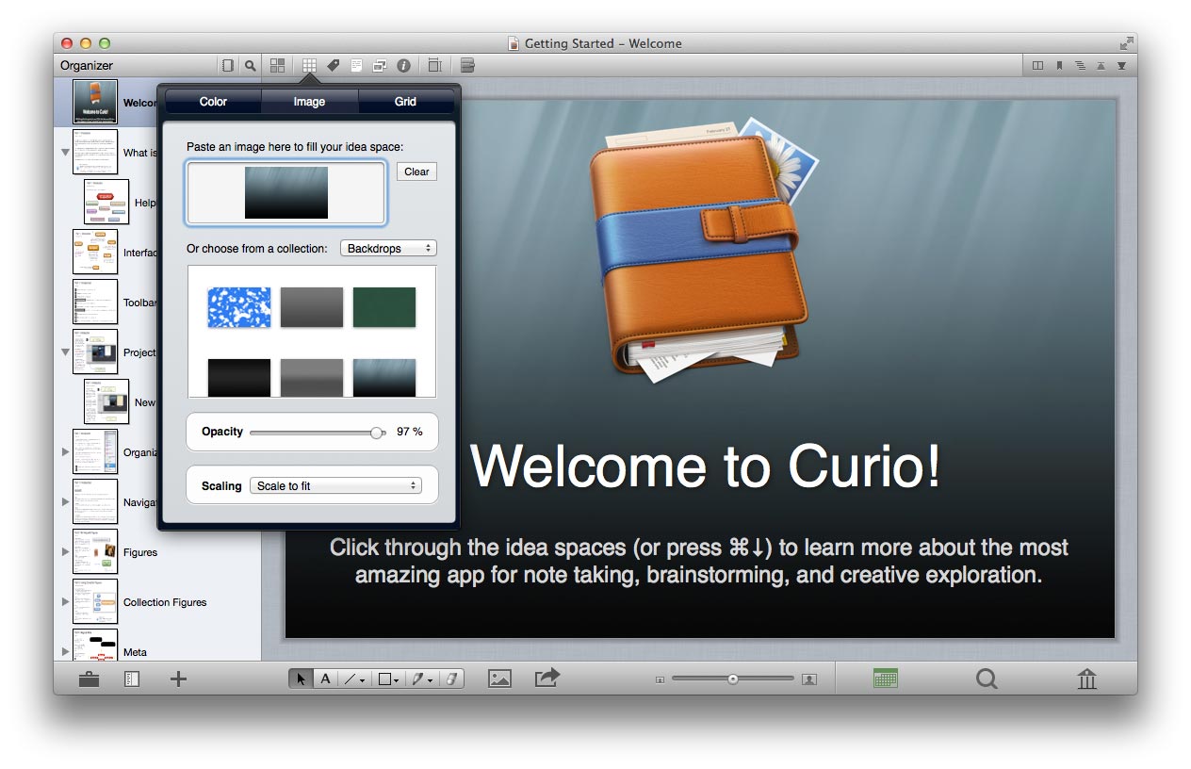Collapse the Project organizer section
The height and width of the screenshot is (769, 1191).
coord(66,352)
